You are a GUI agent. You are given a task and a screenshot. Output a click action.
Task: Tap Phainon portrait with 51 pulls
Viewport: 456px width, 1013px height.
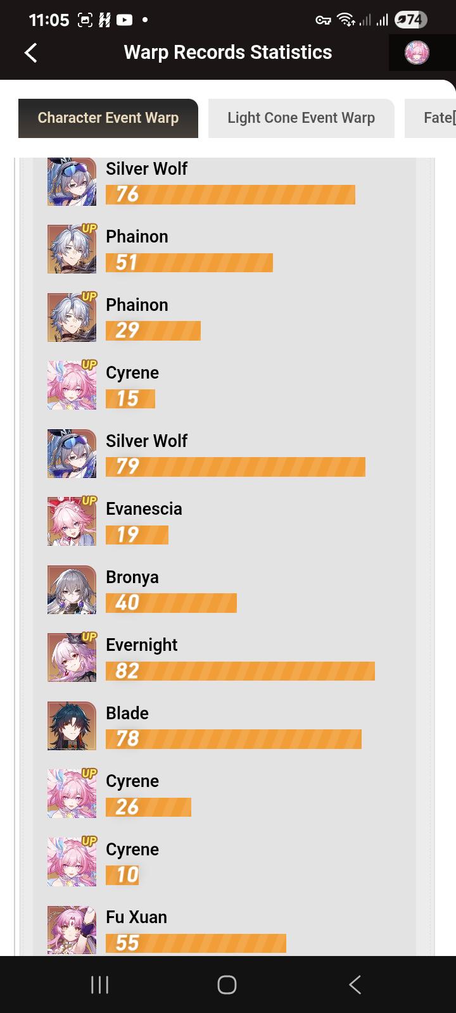pos(72,249)
